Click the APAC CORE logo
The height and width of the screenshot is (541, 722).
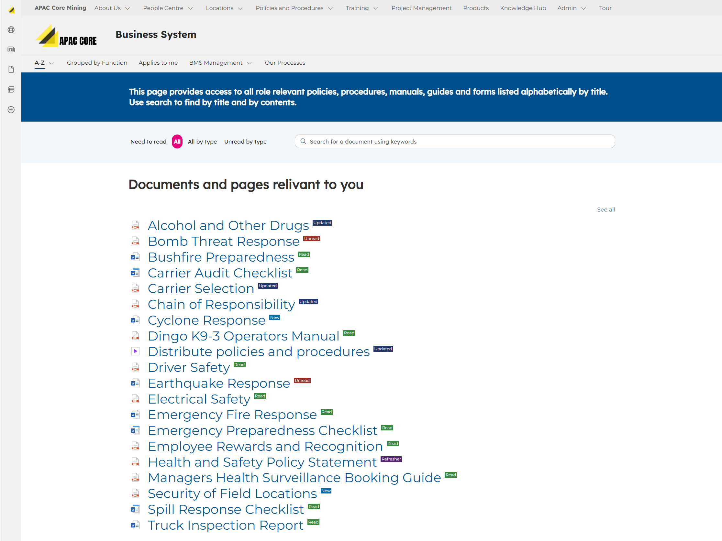[67, 36]
